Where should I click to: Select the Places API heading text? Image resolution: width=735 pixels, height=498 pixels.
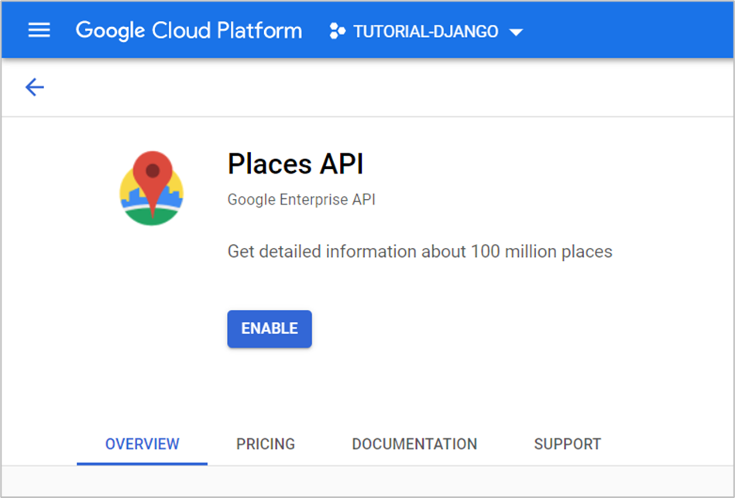295,163
